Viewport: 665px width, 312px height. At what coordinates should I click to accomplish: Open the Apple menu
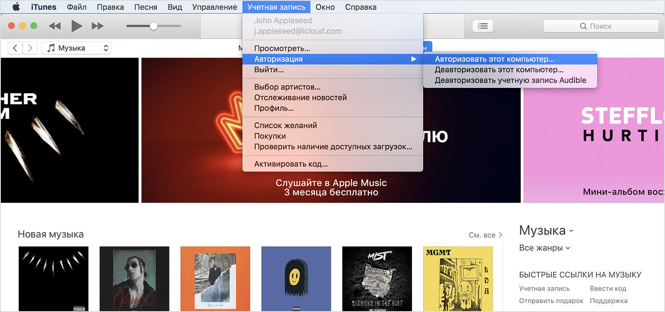coord(16,7)
